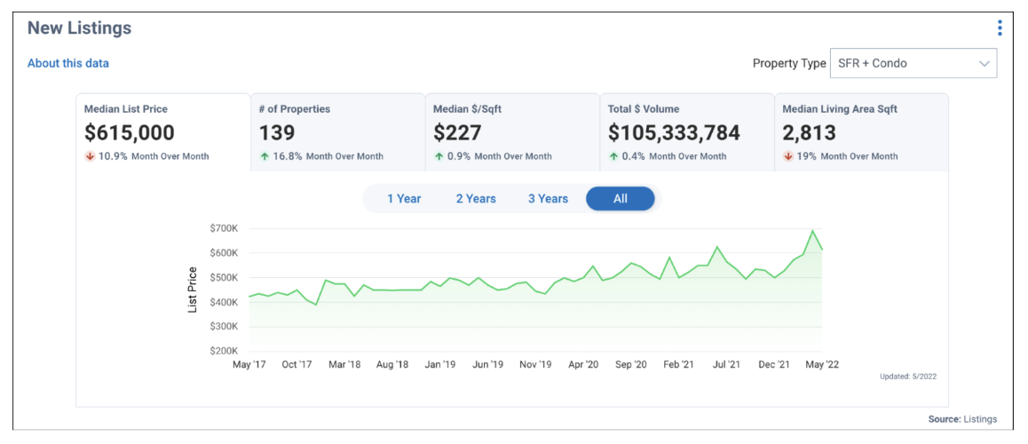Open the three-dot options menu
The width and height of the screenshot is (1028, 444).
(1000, 28)
